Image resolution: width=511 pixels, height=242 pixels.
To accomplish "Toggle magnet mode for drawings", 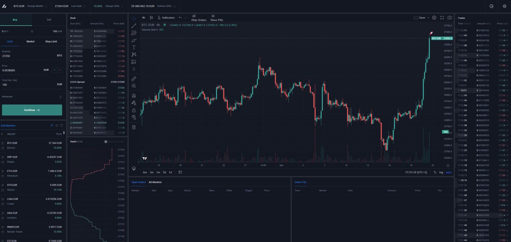I will (134, 96).
